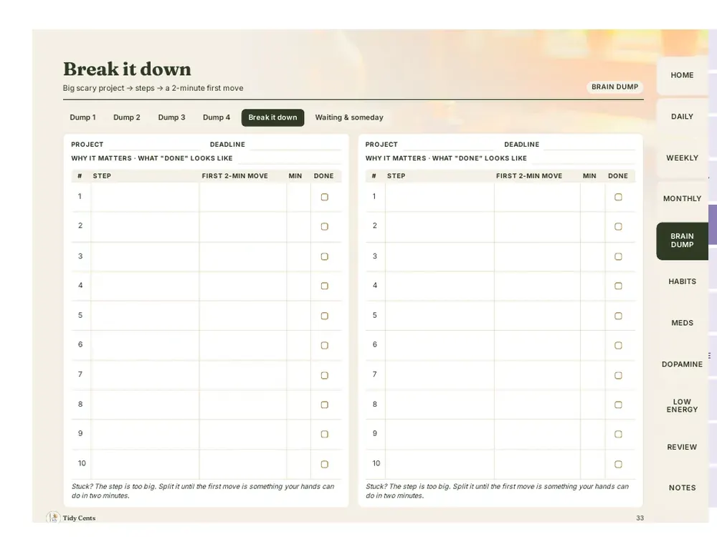
Task: Tick step 5 DONE box, left project
Action: [325, 316]
